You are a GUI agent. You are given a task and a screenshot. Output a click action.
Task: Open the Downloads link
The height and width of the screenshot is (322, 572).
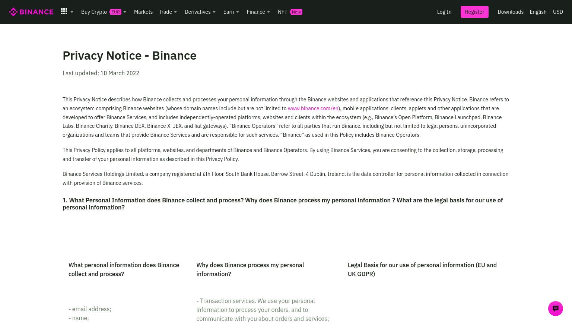tap(511, 12)
